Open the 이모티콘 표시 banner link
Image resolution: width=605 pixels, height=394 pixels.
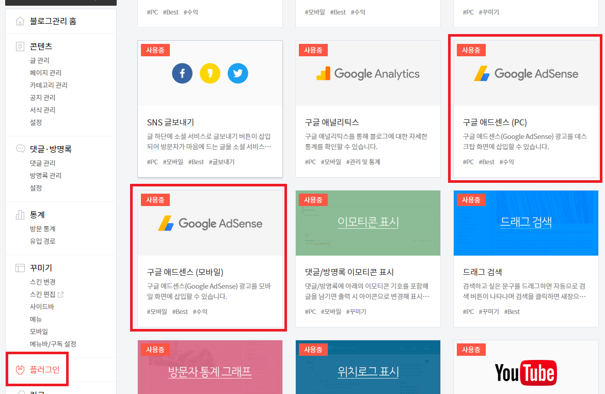click(x=368, y=222)
